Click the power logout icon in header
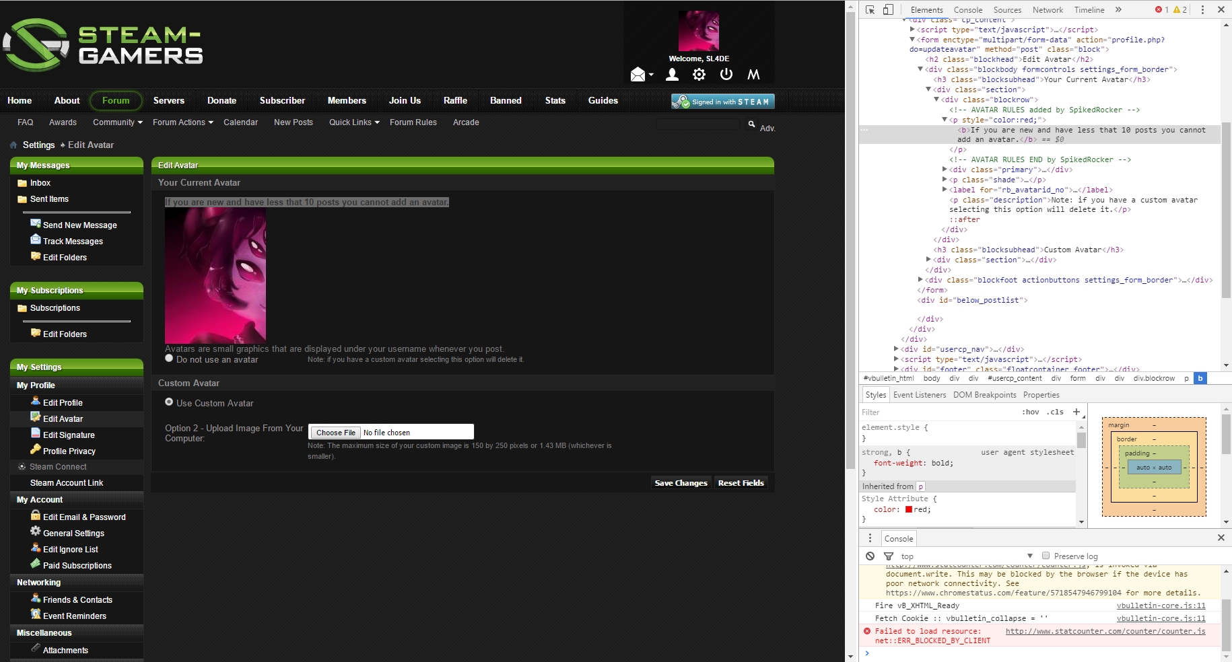1232x662 pixels. (x=726, y=74)
